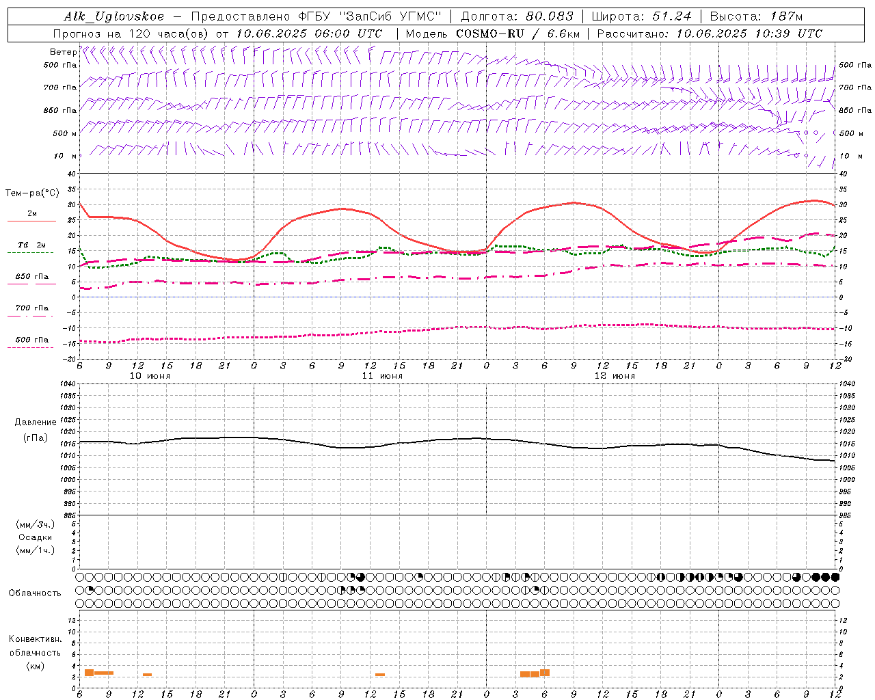Click the model name "COSMO-RU / 6.6км"
Image resolution: width=875 pixels, height=700 pixels.
pos(517,33)
